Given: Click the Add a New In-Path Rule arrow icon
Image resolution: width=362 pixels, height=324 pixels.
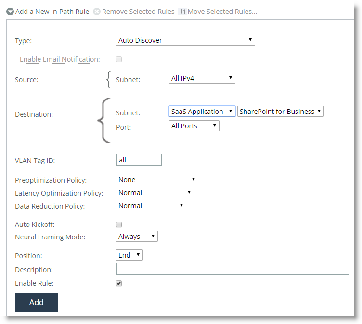Looking at the screenshot, I should 10,12.
